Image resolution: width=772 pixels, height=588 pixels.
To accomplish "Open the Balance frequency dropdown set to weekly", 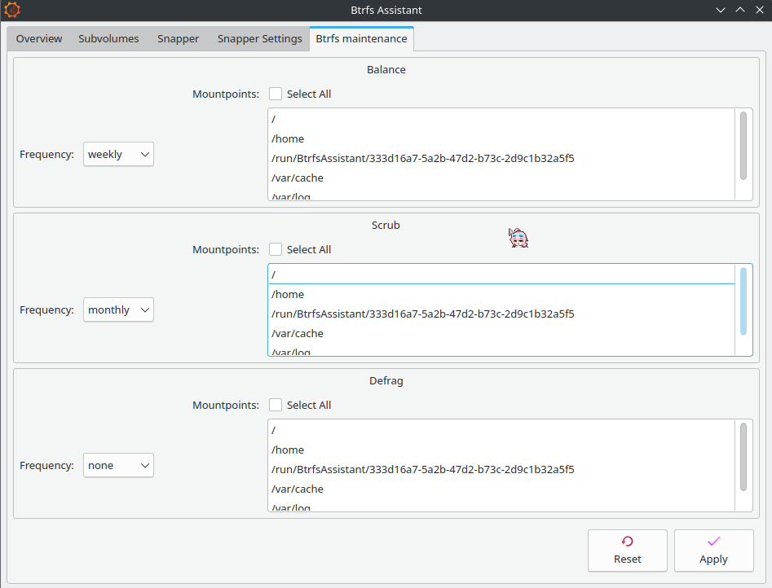I will tap(118, 154).
